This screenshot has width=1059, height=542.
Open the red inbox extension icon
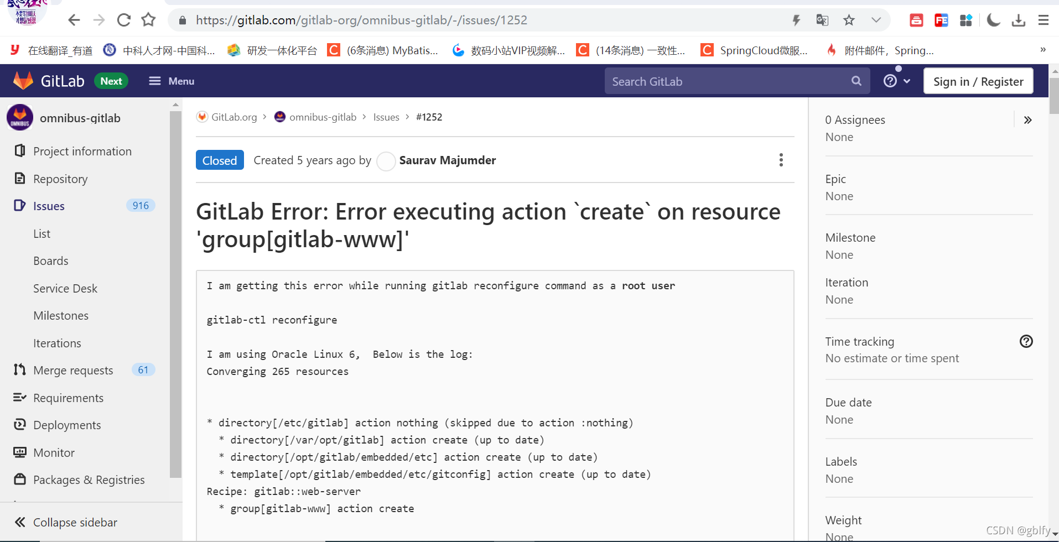[x=916, y=20]
